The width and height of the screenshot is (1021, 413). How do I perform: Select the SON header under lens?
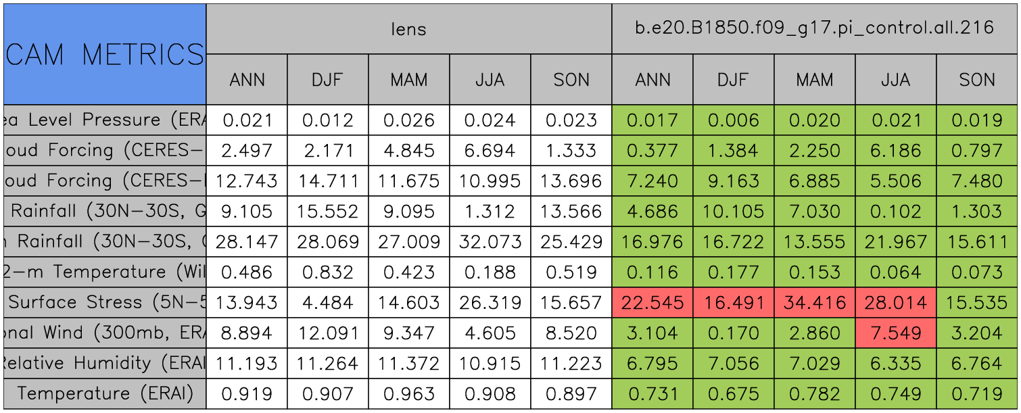[571, 80]
